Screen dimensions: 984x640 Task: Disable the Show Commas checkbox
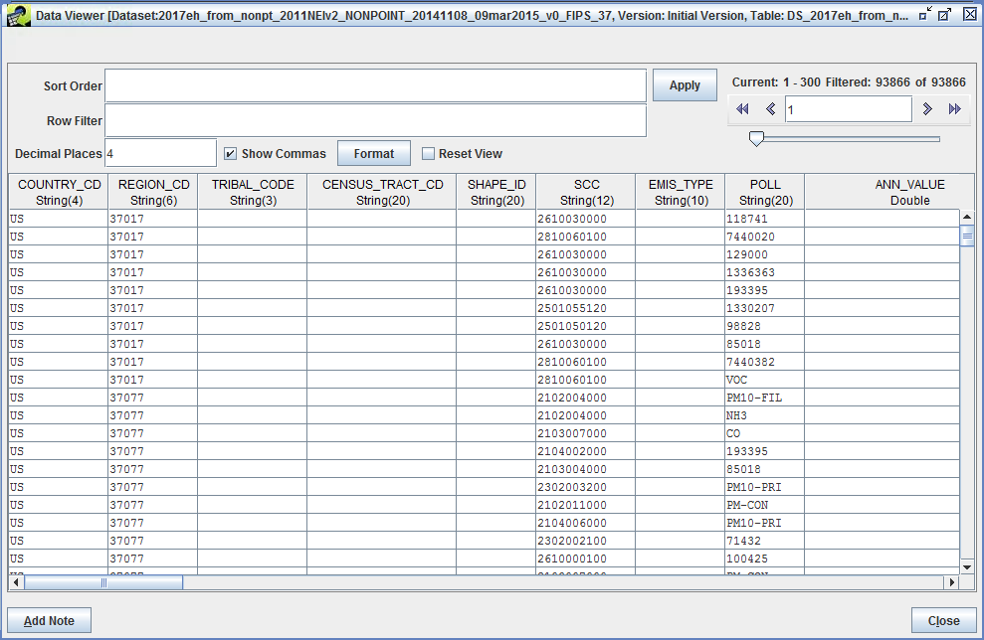click(x=230, y=153)
